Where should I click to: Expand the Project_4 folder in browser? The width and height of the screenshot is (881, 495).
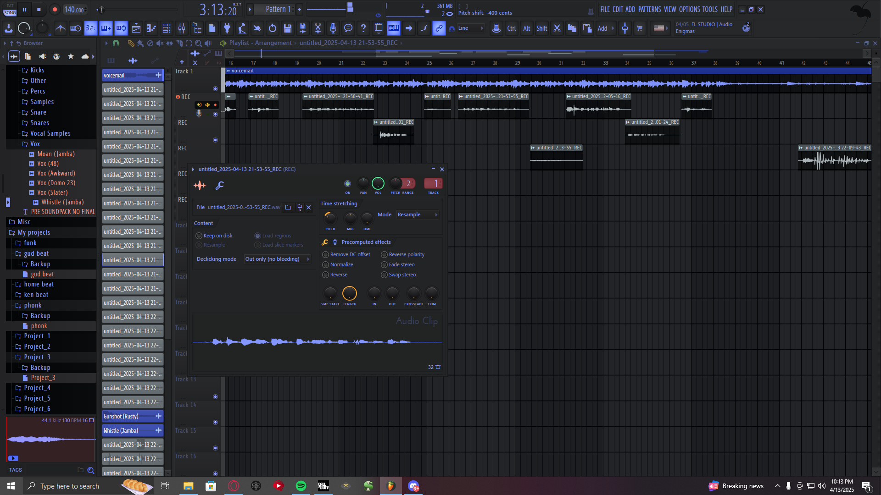(x=37, y=388)
